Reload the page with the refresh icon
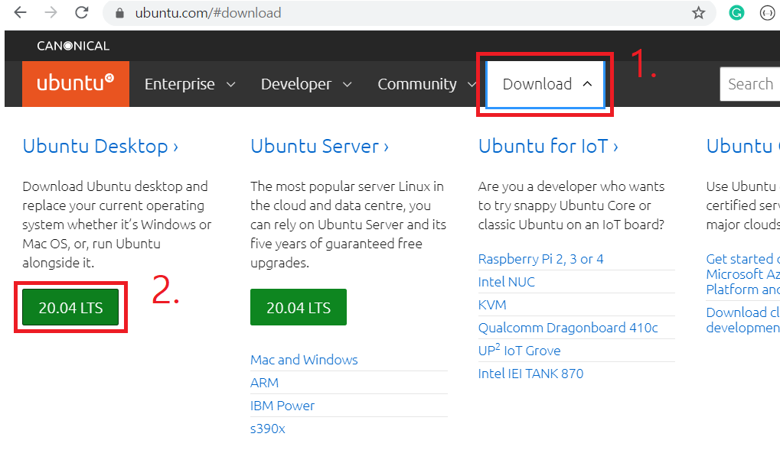Image resolution: width=780 pixels, height=453 pixels. [x=82, y=12]
